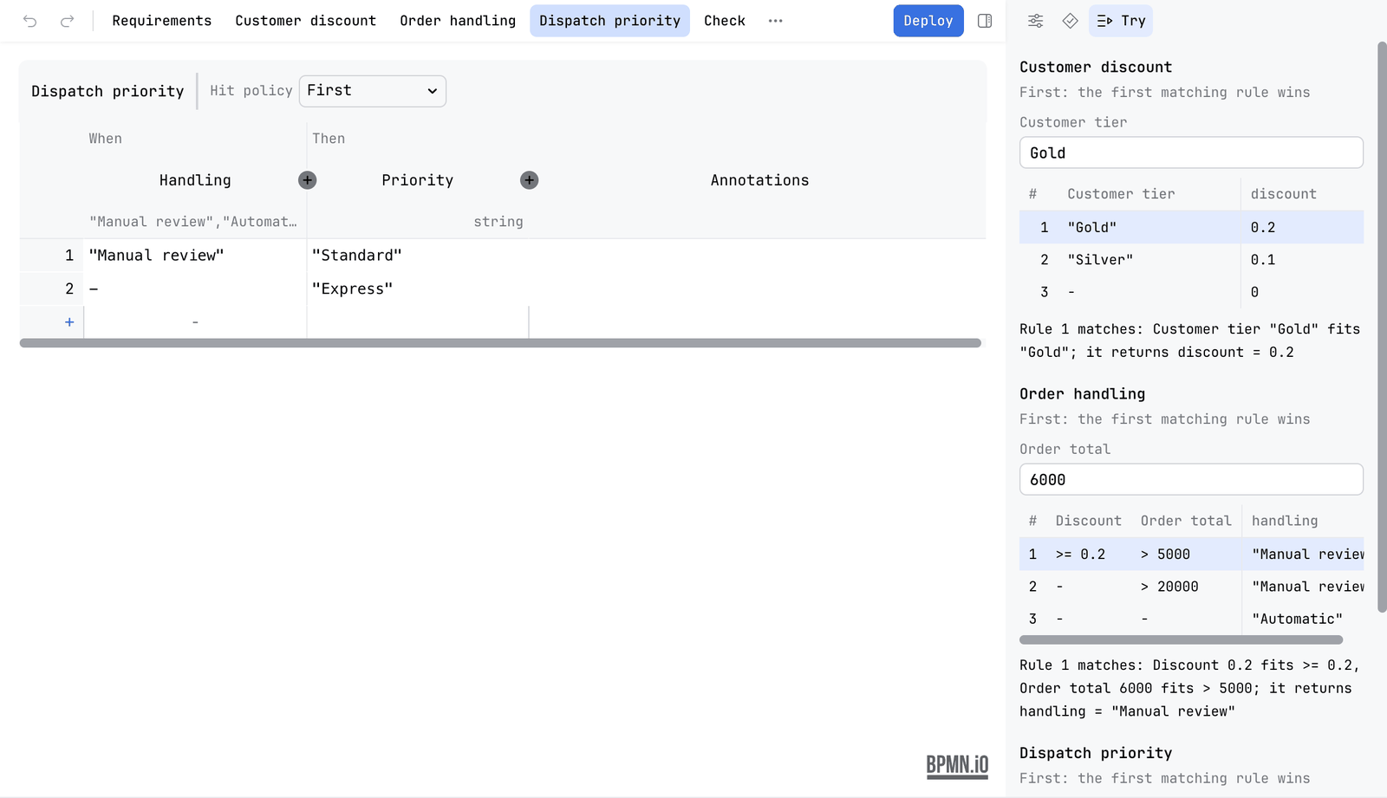Click the right panel vertical scrollbar
Viewport: 1387px width, 798px height.
pyautogui.click(x=1382, y=327)
